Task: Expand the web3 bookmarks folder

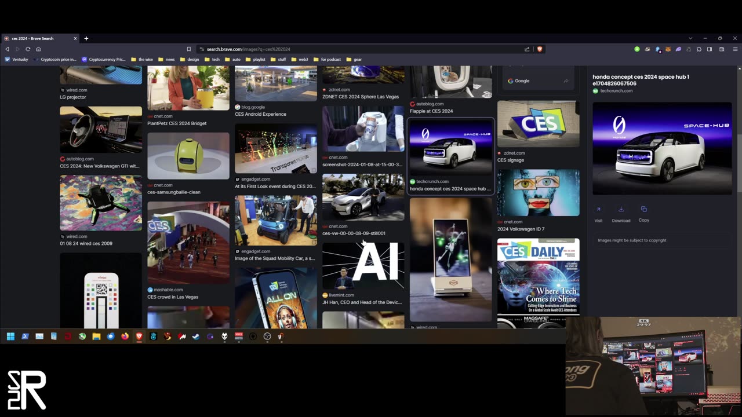Action: click(x=300, y=59)
